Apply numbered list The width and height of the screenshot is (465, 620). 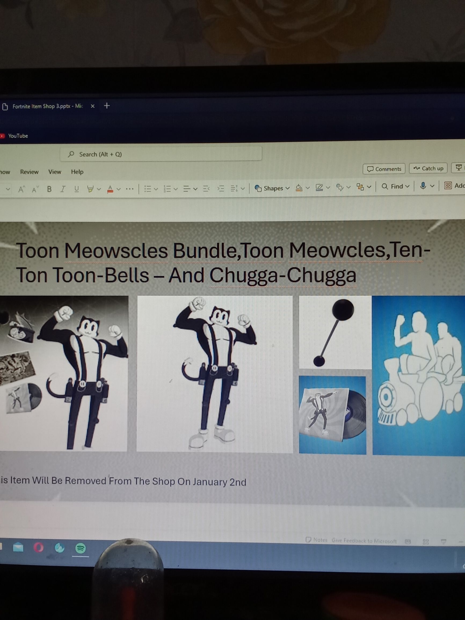click(x=167, y=189)
